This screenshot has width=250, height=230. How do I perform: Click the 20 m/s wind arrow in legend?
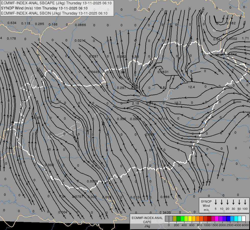(x=227, y=202)
